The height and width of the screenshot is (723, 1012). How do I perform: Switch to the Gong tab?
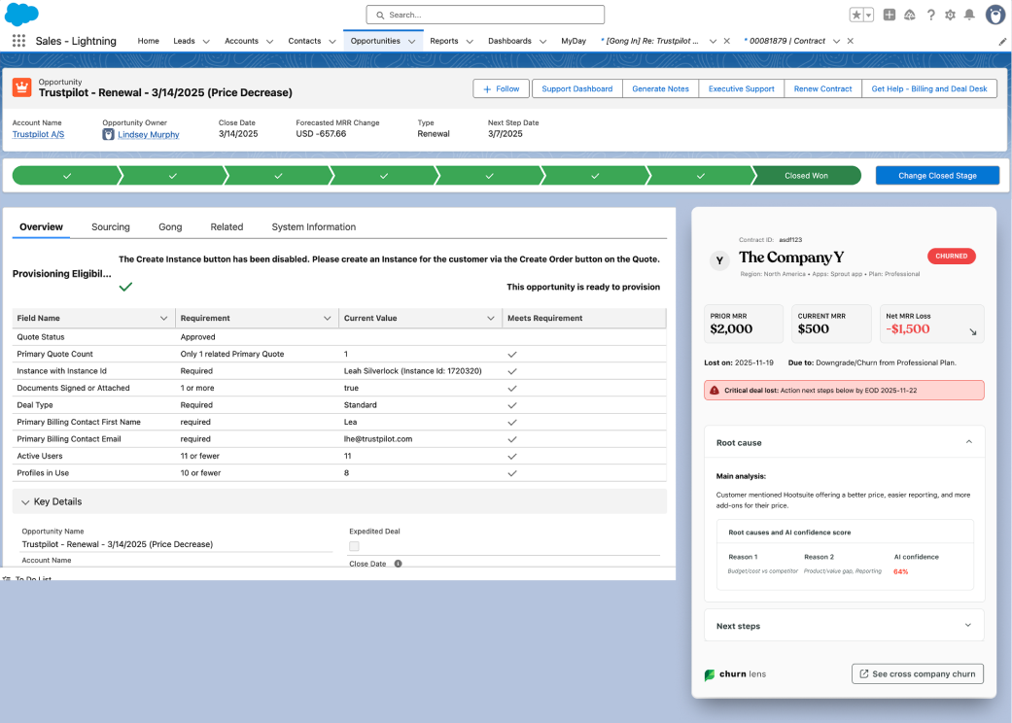pos(170,227)
